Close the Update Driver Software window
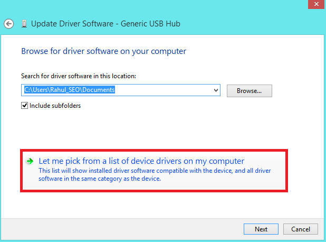The height and width of the screenshot is (242, 326). pyautogui.click(x=314, y=4)
